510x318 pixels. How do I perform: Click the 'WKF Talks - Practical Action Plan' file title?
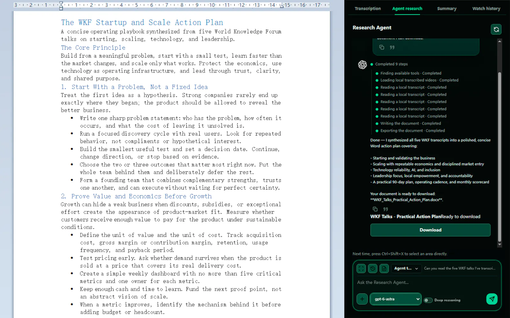[405, 217]
